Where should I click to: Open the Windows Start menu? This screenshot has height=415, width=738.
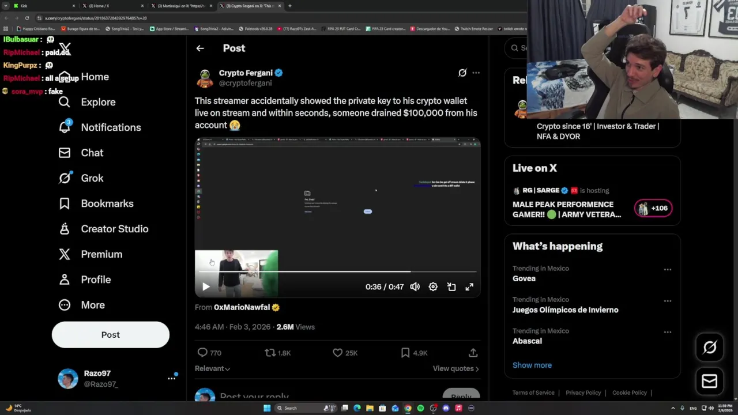pos(267,408)
